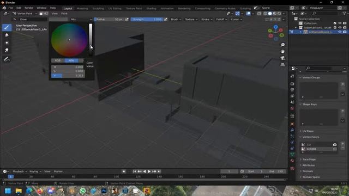The width and height of the screenshot is (349, 196).
Task: Toggle radius pressure sensitivity icon
Action: 127,20
